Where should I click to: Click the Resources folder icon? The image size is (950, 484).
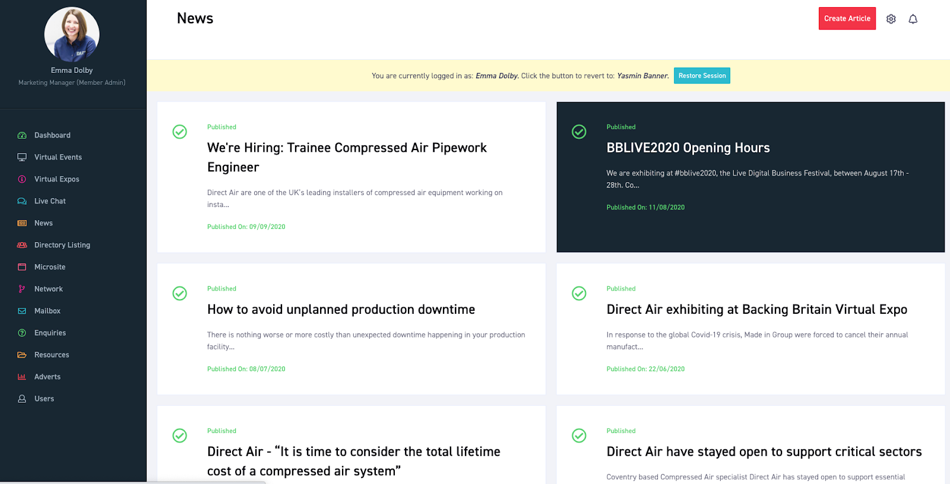[x=22, y=355]
